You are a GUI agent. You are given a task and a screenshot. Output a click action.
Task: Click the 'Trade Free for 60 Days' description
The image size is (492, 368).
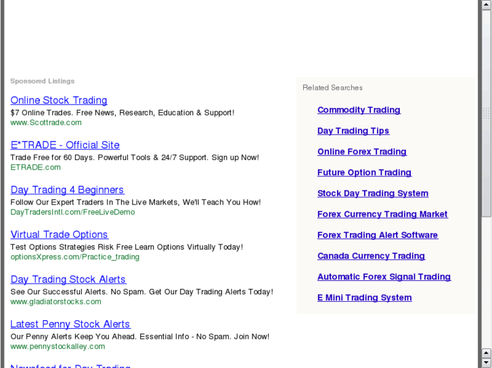(x=135, y=157)
